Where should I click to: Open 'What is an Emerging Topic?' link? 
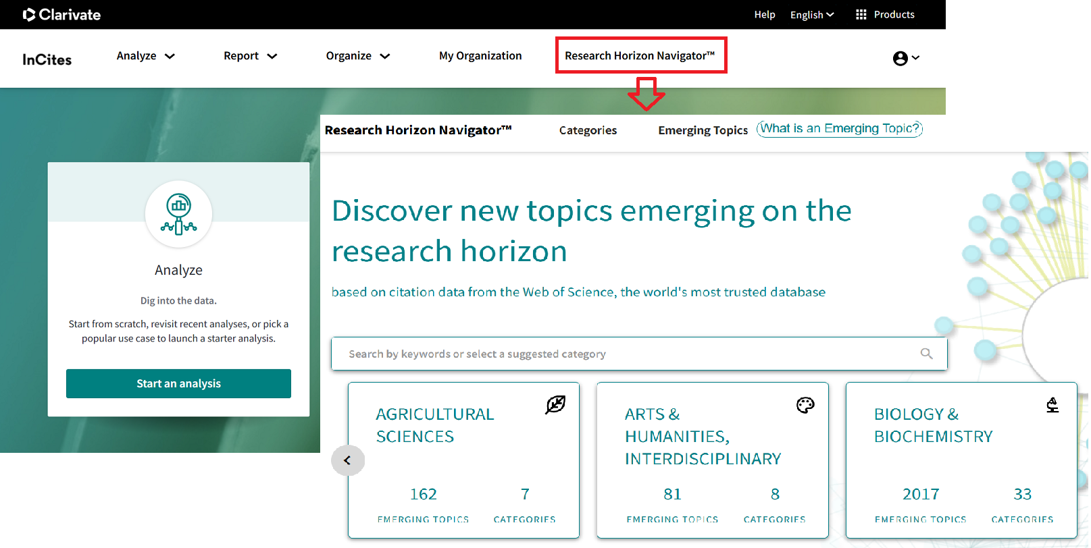pos(840,128)
